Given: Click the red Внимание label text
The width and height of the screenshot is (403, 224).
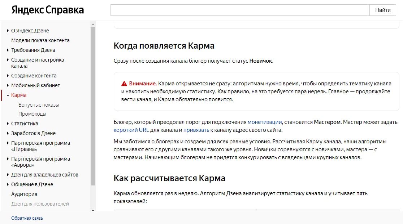Looking at the screenshot, I should pyautogui.click(x=143, y=84).
